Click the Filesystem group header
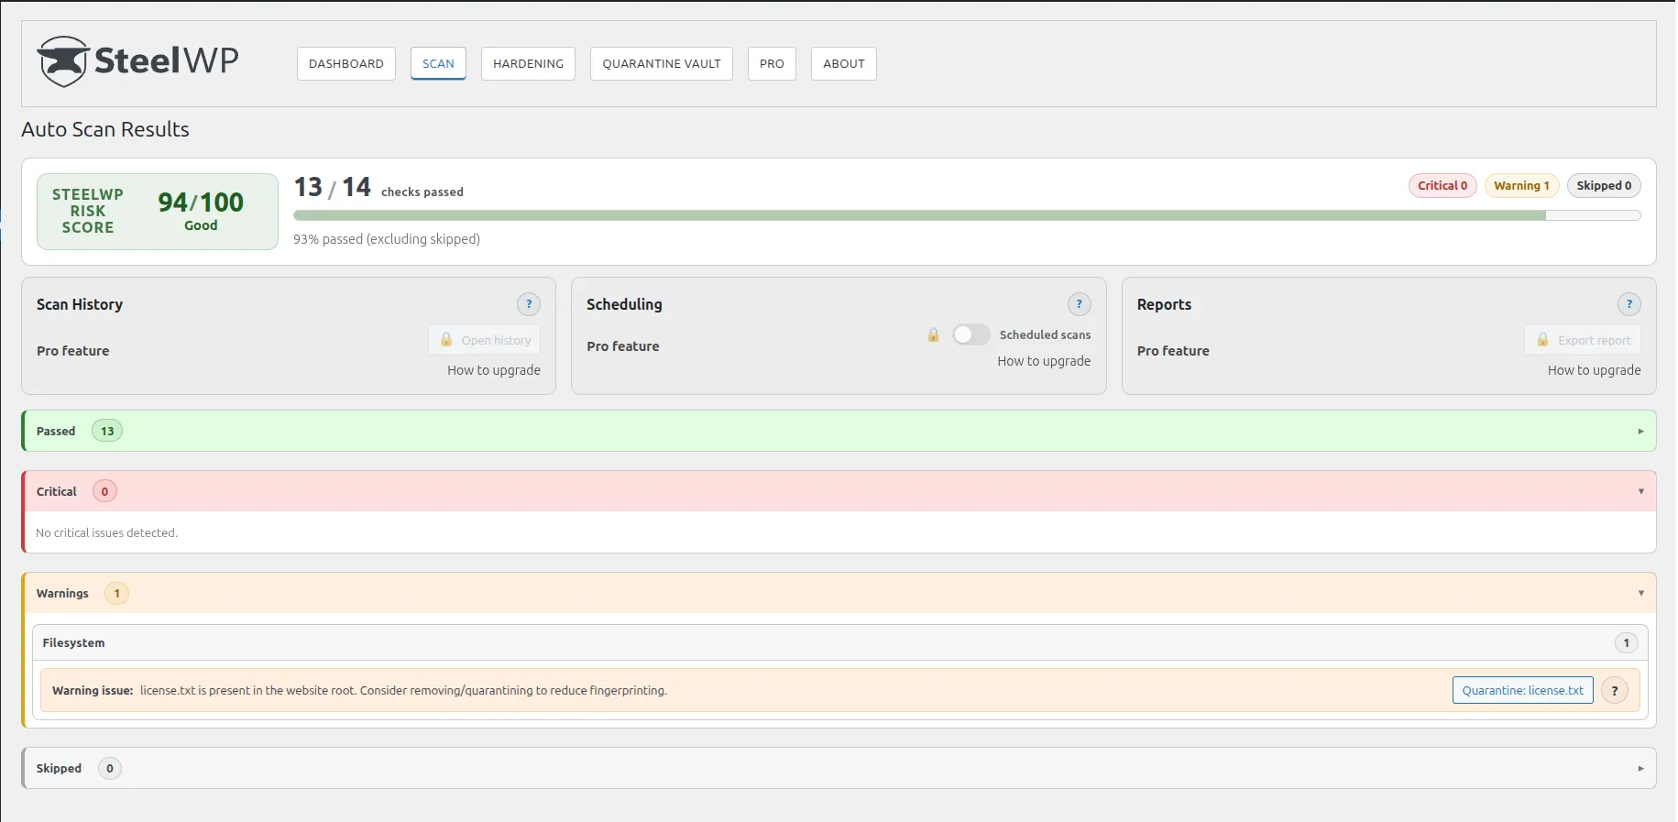Screen dimensions: 1678x822 click(839, 642)
